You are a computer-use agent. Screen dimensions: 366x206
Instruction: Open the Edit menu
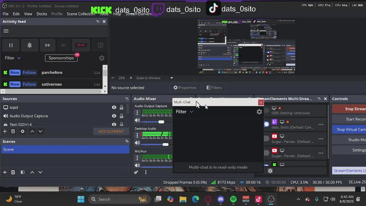pyautogui.click(x=16, y=14)
